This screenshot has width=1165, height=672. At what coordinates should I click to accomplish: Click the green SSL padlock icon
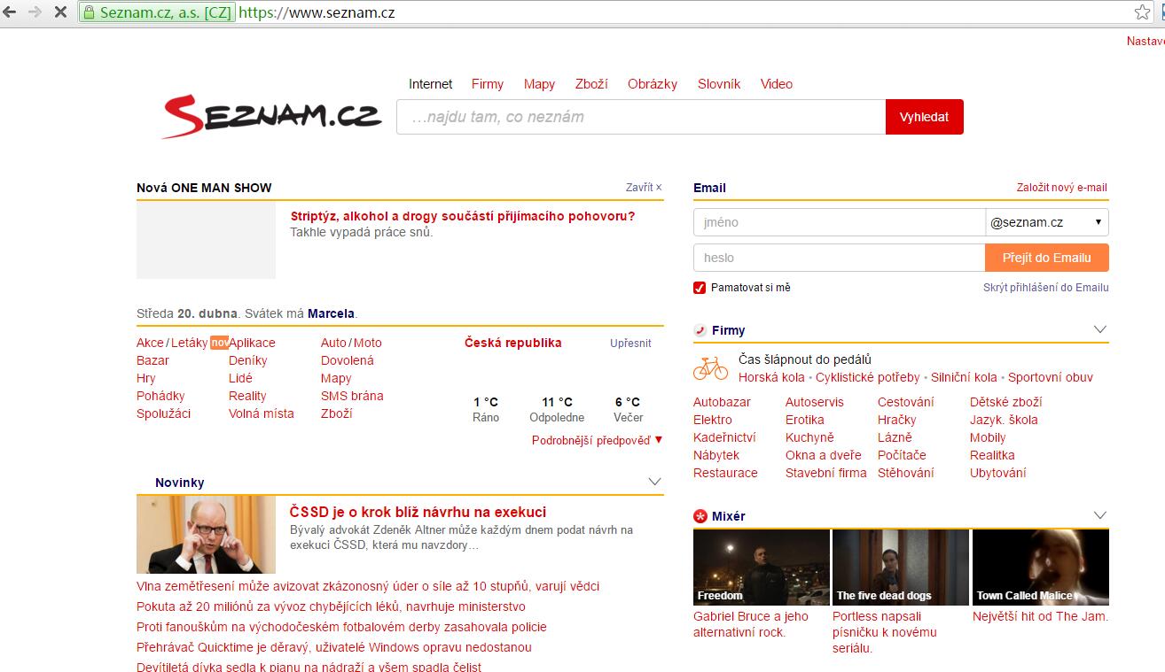[x=89, y=12]
